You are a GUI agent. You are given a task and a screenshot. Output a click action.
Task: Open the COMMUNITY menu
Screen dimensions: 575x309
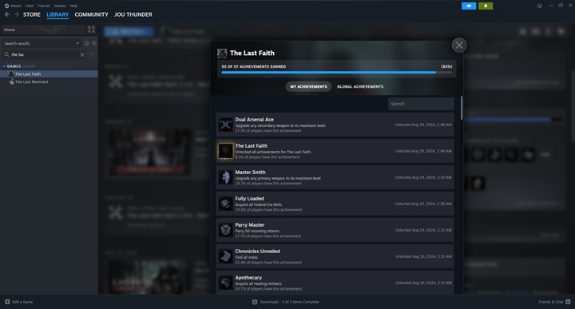91,14
